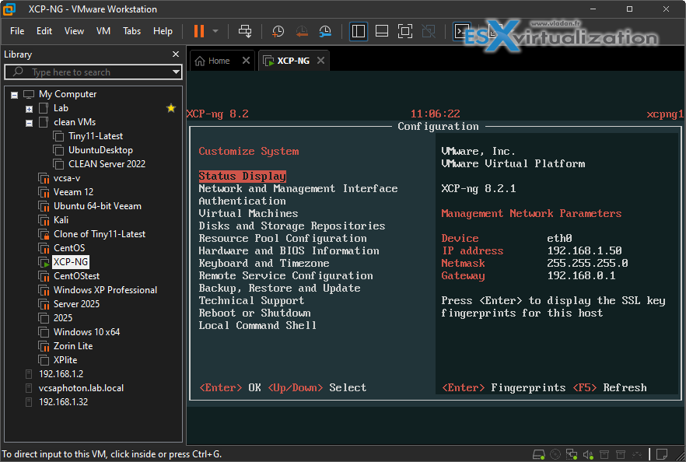Click the favorite star next to Lab
Image resolution: width=686 pixels, height=462 pixels.
pos(171,108)
